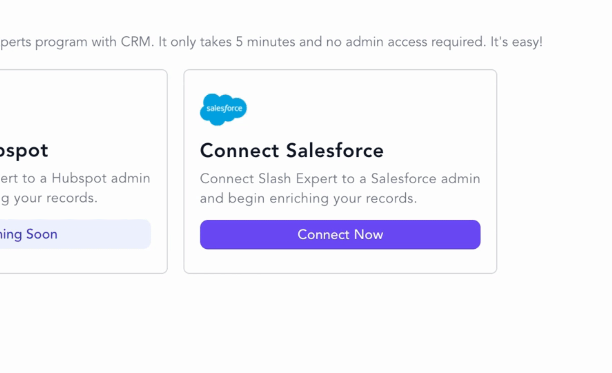Click the Connect Now button

[340, 235]
